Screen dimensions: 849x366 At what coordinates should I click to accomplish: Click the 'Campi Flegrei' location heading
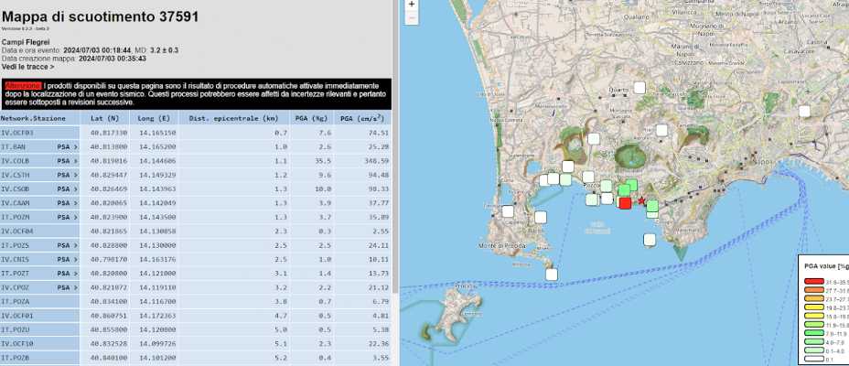point(26,42)
